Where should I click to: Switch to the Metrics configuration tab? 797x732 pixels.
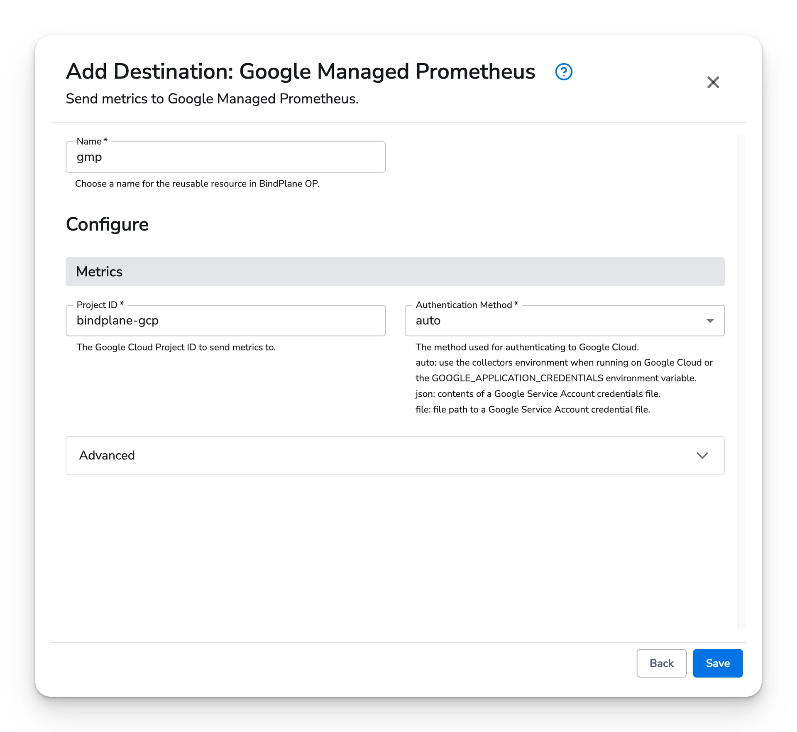point(99,271)
